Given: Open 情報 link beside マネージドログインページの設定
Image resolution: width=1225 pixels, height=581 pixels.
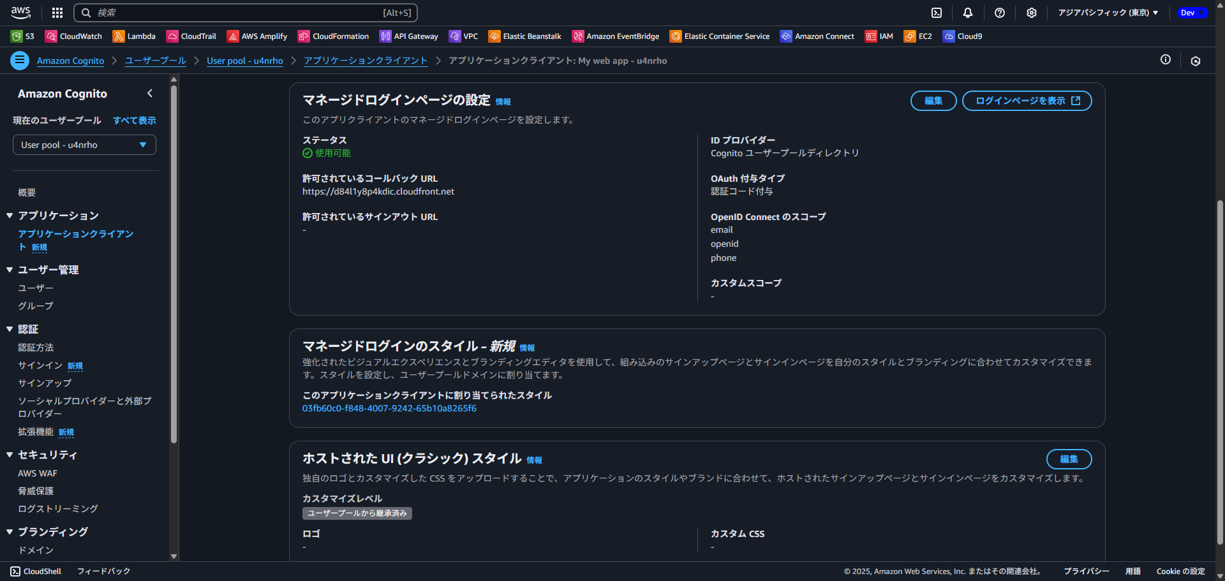Looking at the screenshot, I should [503, 101].
